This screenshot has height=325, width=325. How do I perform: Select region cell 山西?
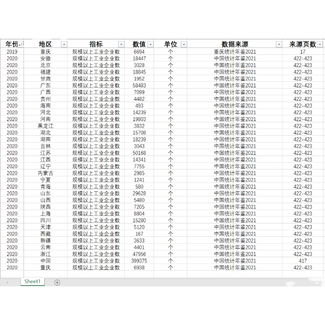coord(45,200)
